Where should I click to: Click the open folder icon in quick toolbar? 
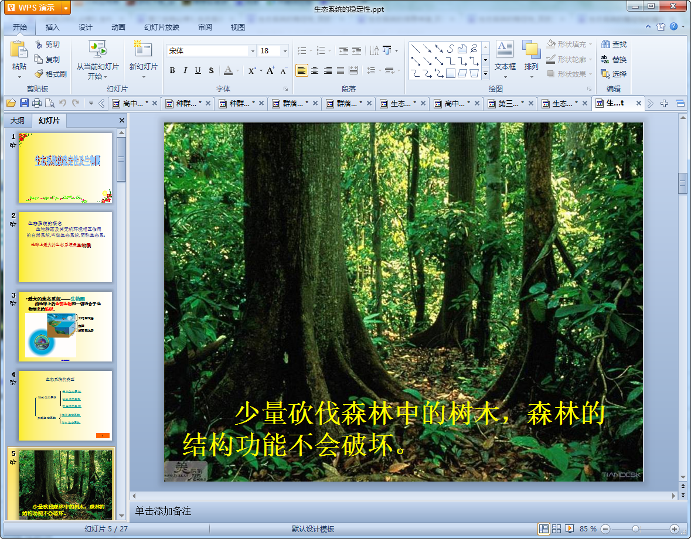click(11, 103)
